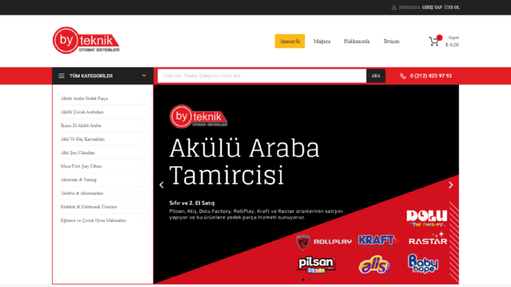Click the MERHABA greeting text

point(410,7)
